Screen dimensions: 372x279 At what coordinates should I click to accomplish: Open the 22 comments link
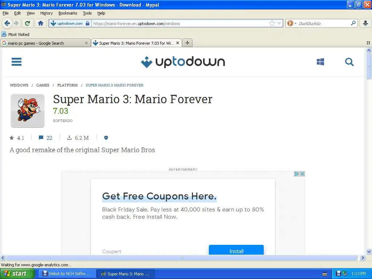[45, 138]
